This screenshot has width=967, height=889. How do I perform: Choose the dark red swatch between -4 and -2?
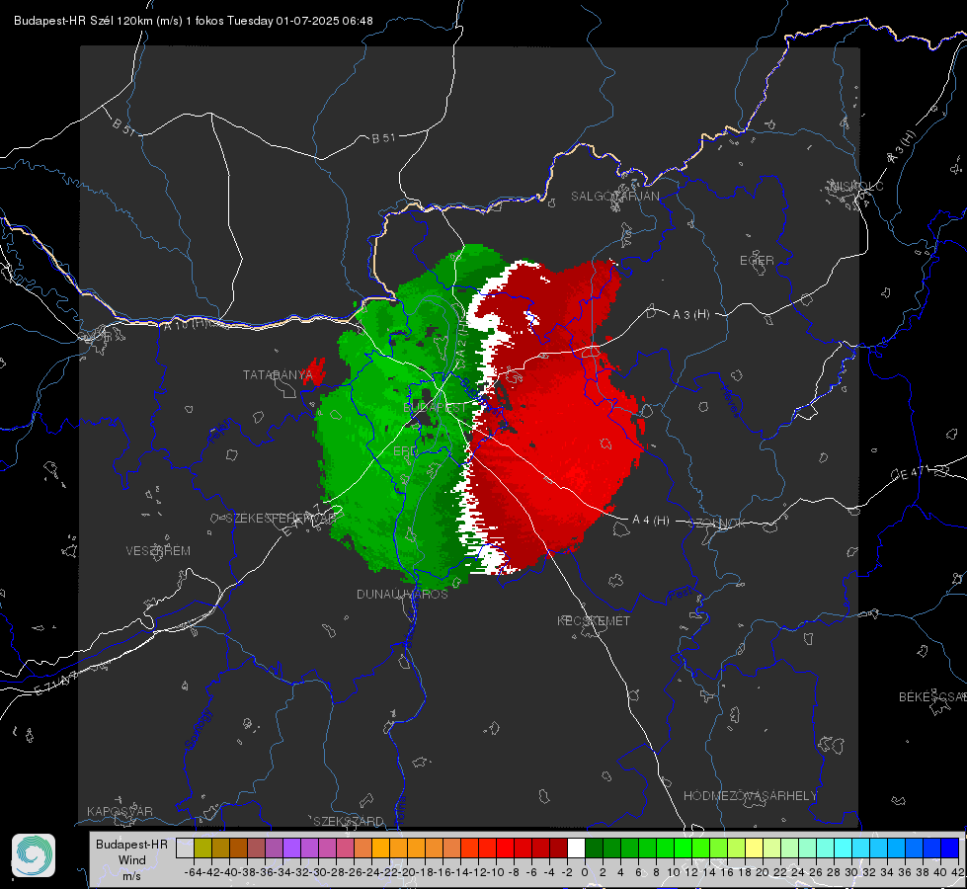tap(559, 848)
